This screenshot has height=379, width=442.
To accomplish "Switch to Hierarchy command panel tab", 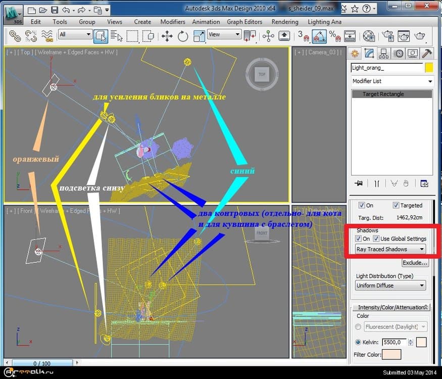I will (383, 53).
